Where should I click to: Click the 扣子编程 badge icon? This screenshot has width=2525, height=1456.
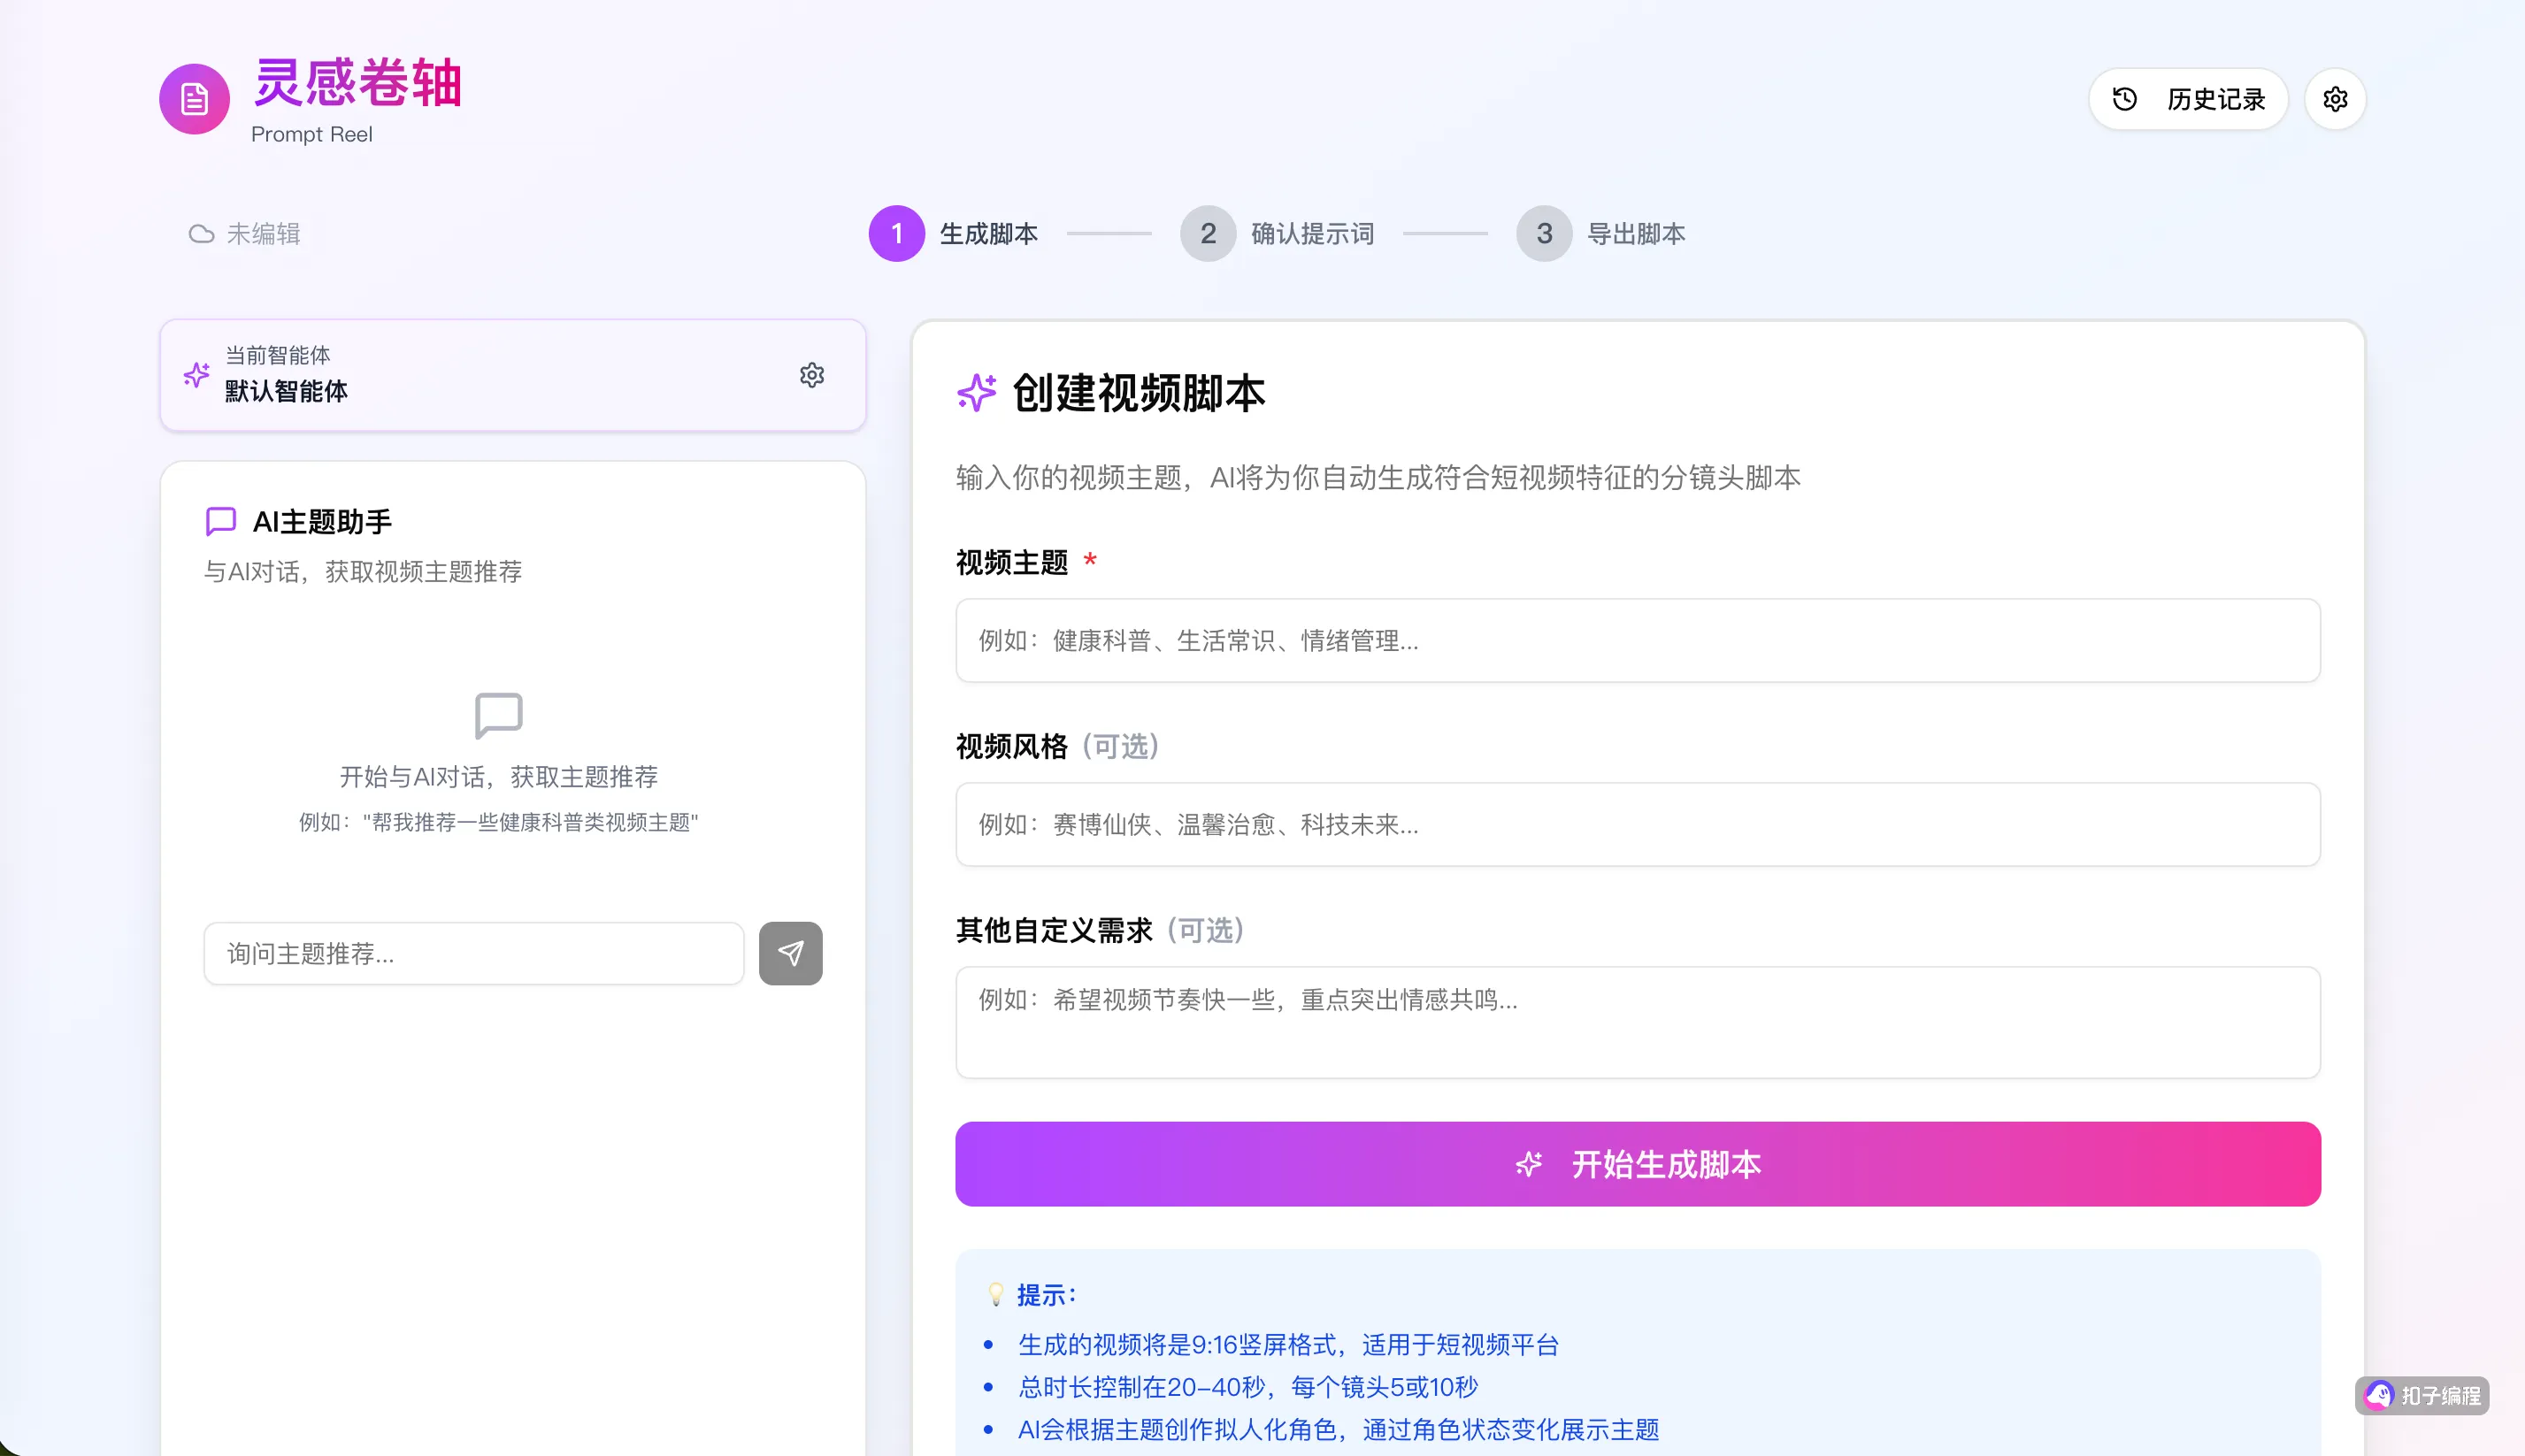pyautogui.click(x=2378, y=1395)
